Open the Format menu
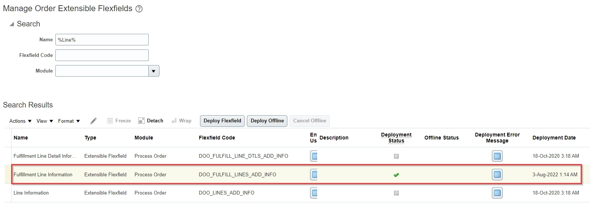This screenshot has height=212, width=590. (x=69, y=121)
